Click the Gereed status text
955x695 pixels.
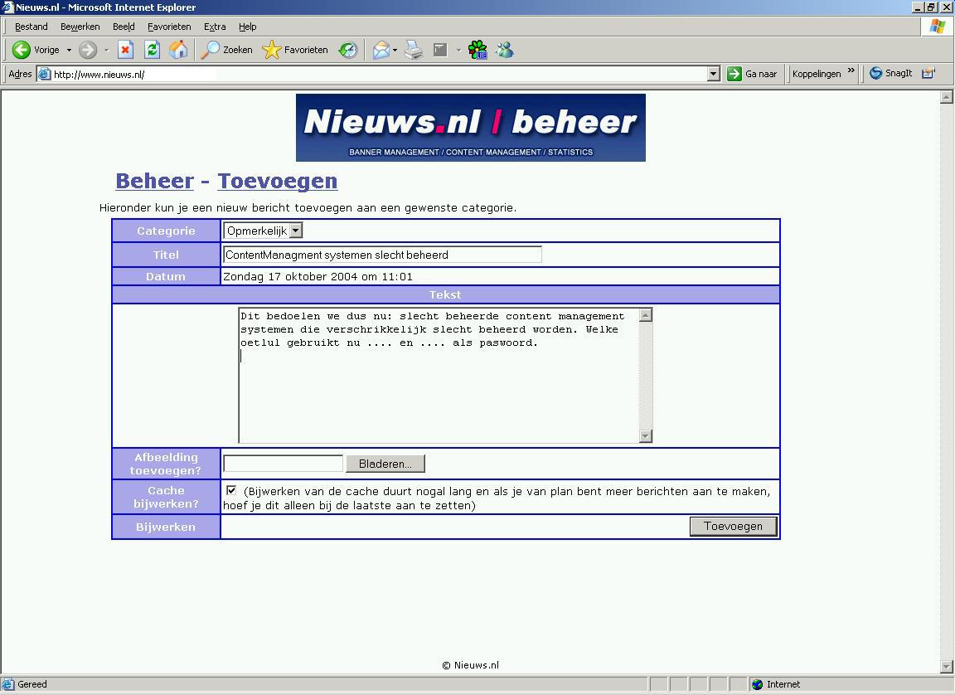coord(32,684)
